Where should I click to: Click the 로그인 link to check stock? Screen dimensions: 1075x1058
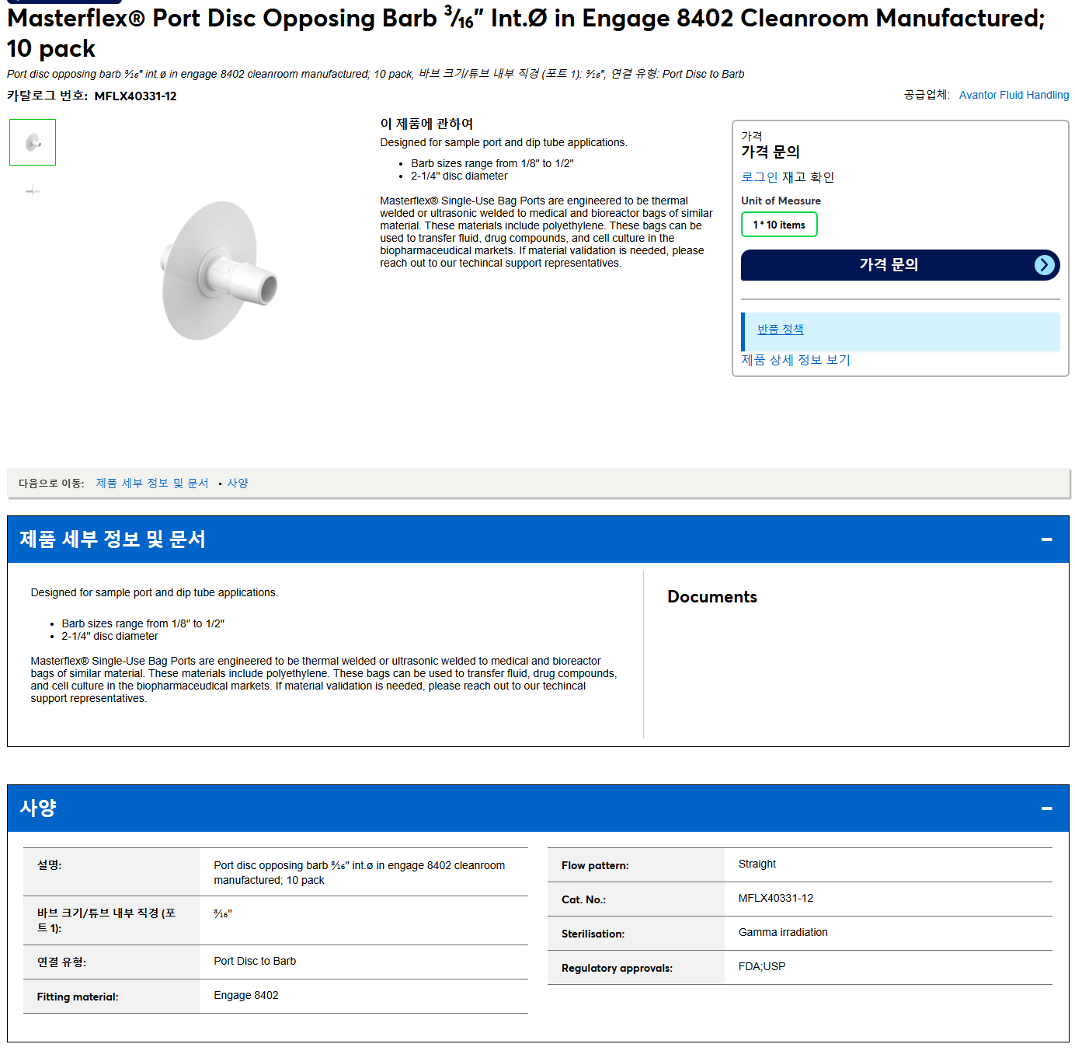pyautogui.click(x=759, y=177)
